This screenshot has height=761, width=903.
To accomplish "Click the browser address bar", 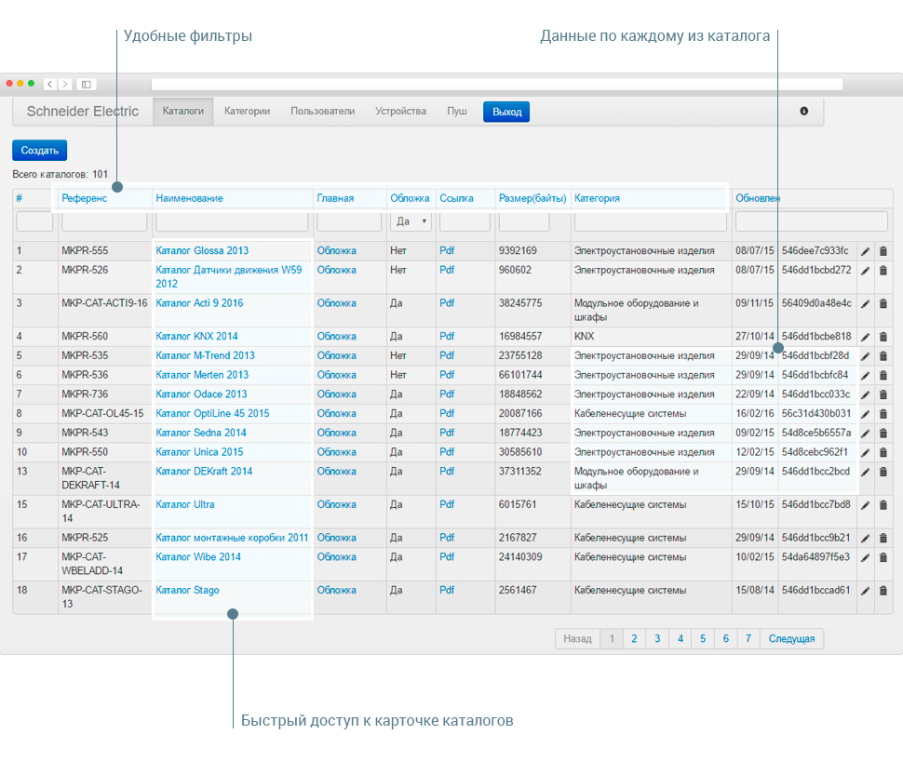I will click(x=497, y=85).
